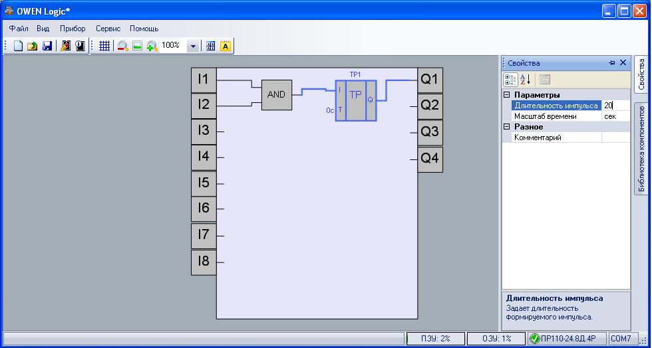Open an existing project with folder icon

tap(33, 46)
